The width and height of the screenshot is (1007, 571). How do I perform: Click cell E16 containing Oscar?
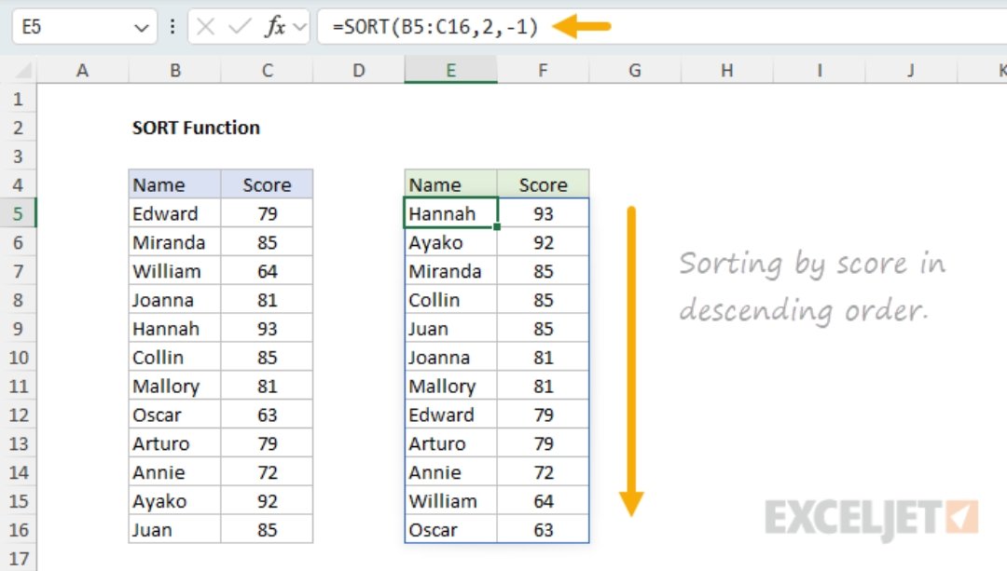(x=450, y=530)
